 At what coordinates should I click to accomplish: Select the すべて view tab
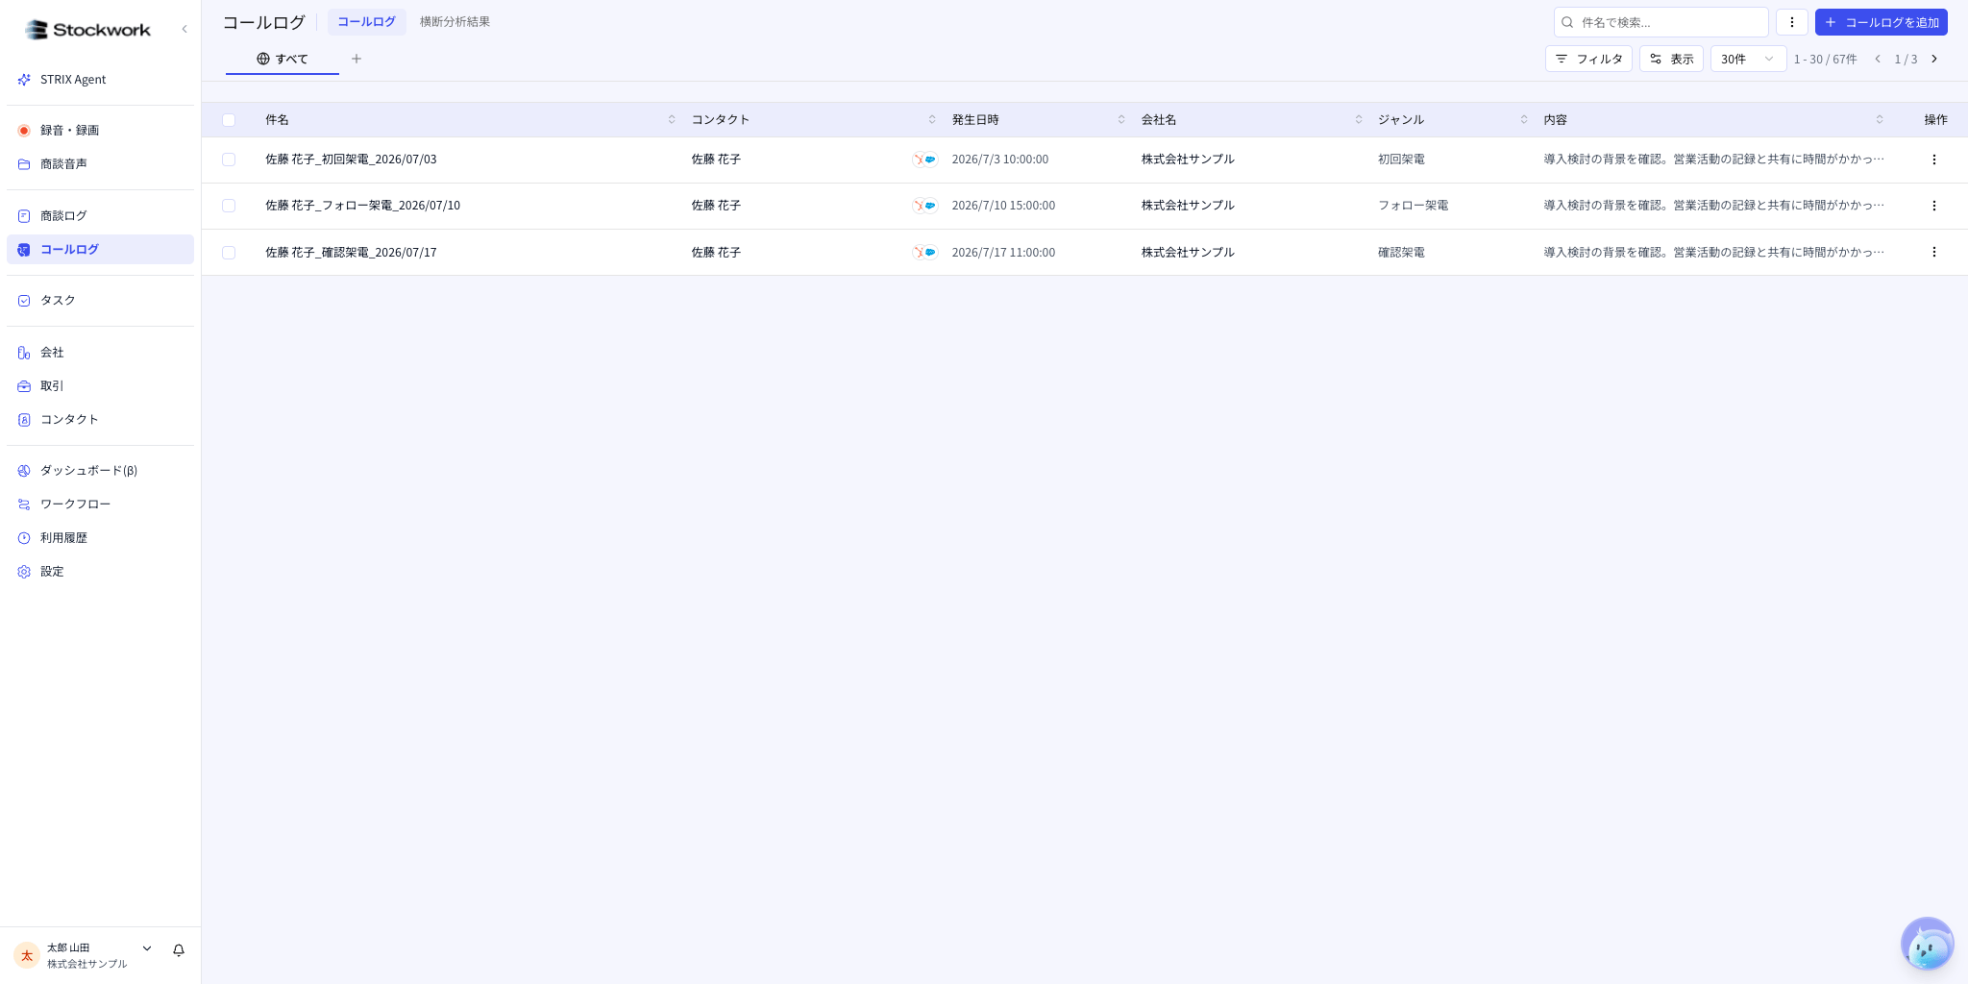pyautogui.click(x=283, y=59)
